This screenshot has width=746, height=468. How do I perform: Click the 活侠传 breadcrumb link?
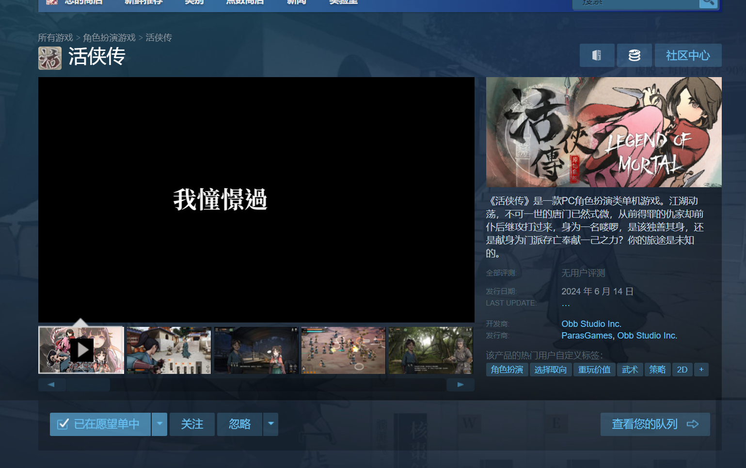(x=159, y=38)
